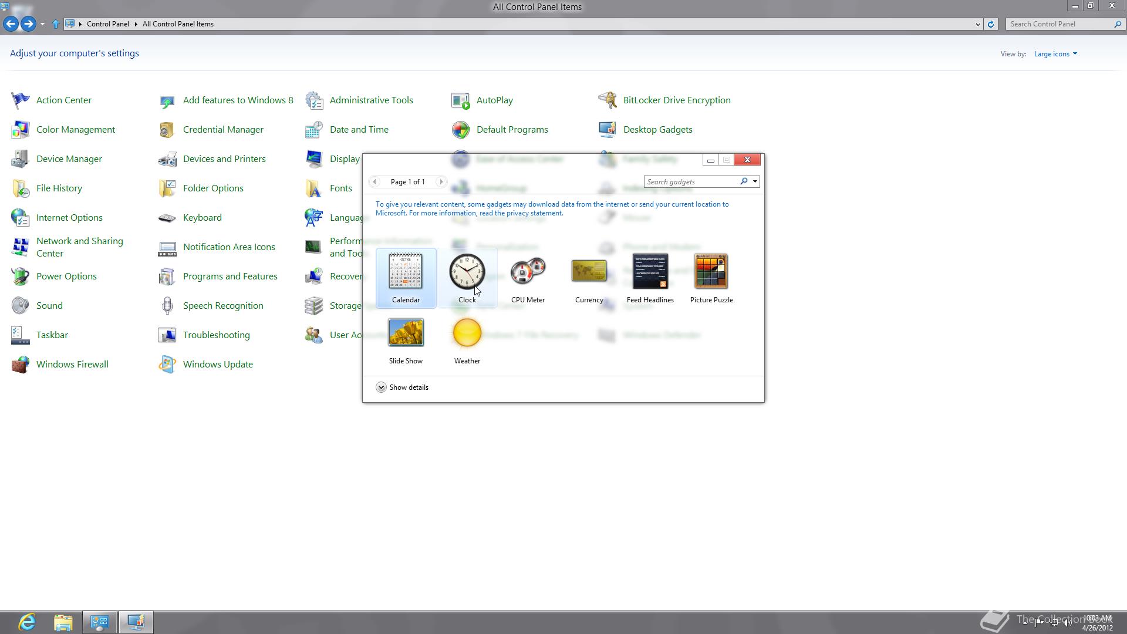Image resolution: width=1127 pixels, height=634 pixels.
Task: Open Action Center flag icon
Action: pos(21,100)
